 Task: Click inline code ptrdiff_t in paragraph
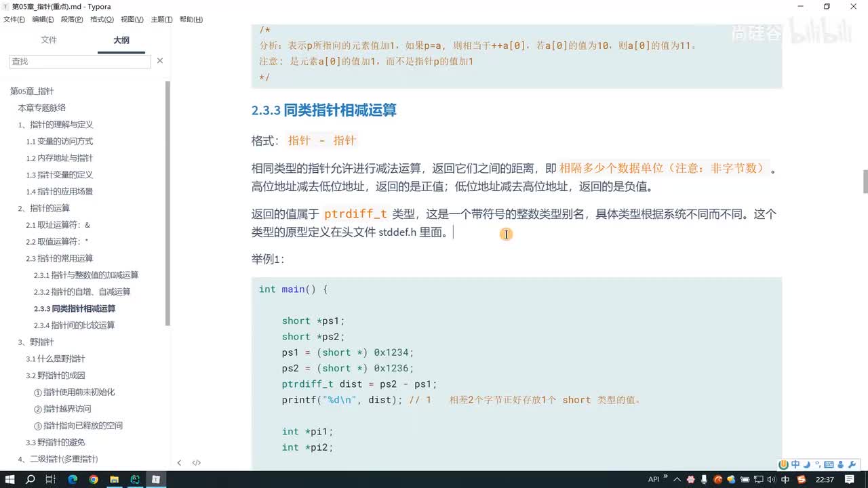(x=355, y=214)
